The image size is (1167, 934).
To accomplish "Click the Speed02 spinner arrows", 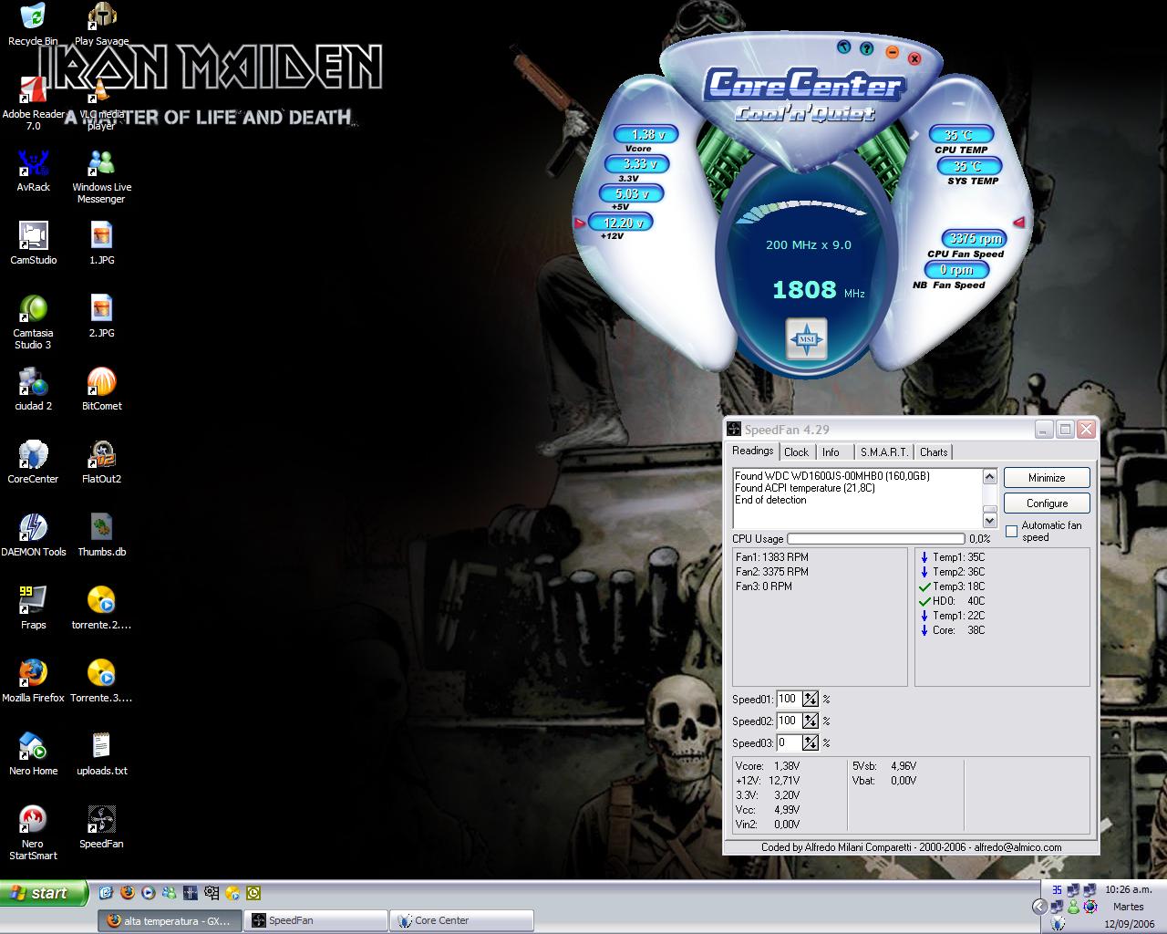I will pyautogui.click(x=811, y=721).
